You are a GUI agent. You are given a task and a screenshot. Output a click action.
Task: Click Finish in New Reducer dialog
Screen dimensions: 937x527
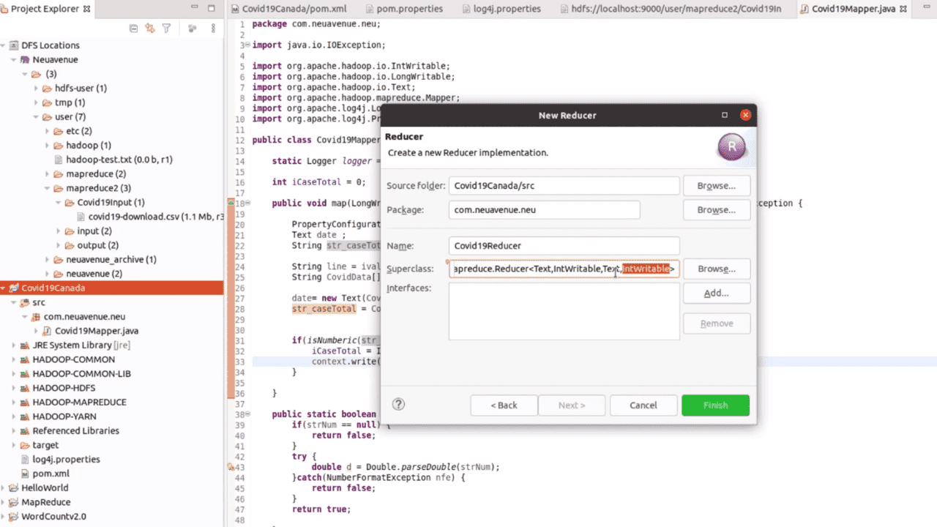(x=715, y=405)
